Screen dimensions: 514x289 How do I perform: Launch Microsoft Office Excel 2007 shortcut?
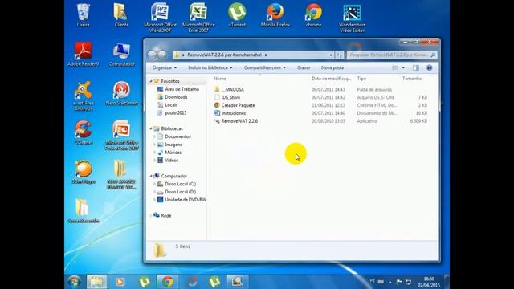198,18
